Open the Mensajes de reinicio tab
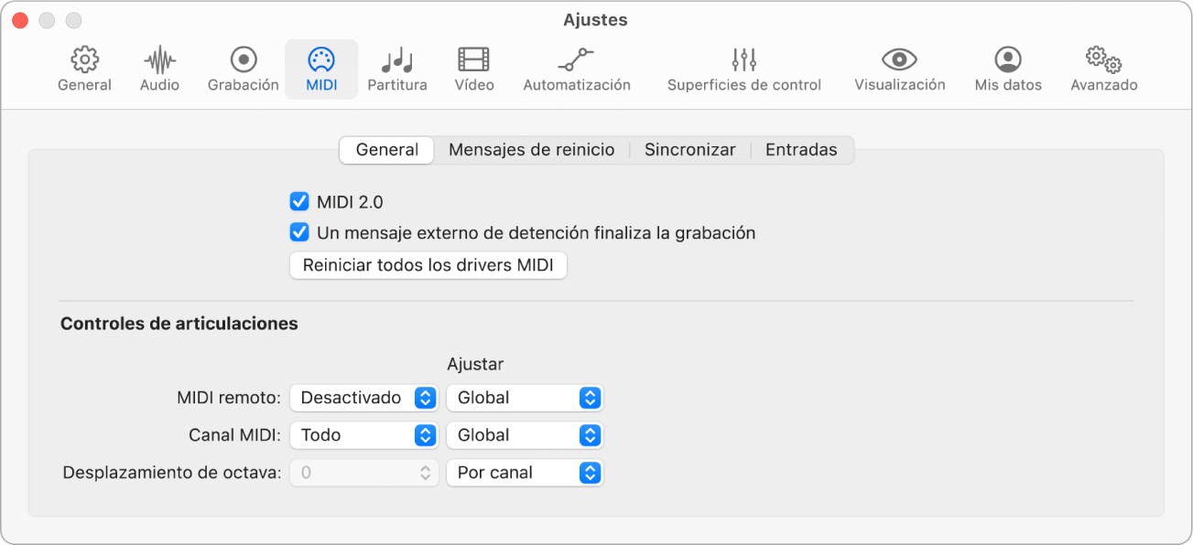The image size is (1193, 545). pos(531,149)
